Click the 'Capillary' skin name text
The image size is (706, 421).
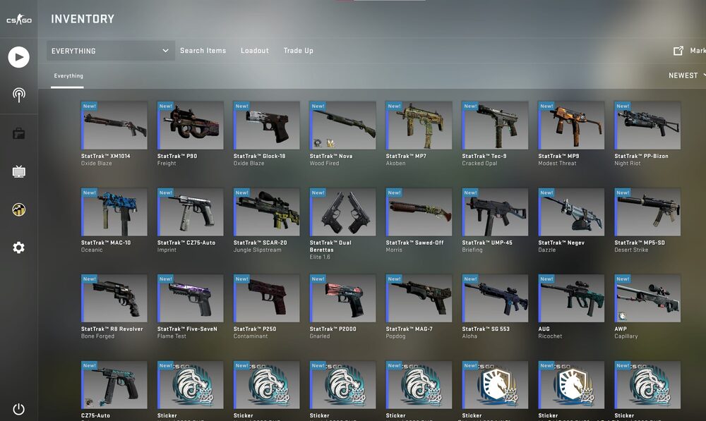[x=626, y=336]
